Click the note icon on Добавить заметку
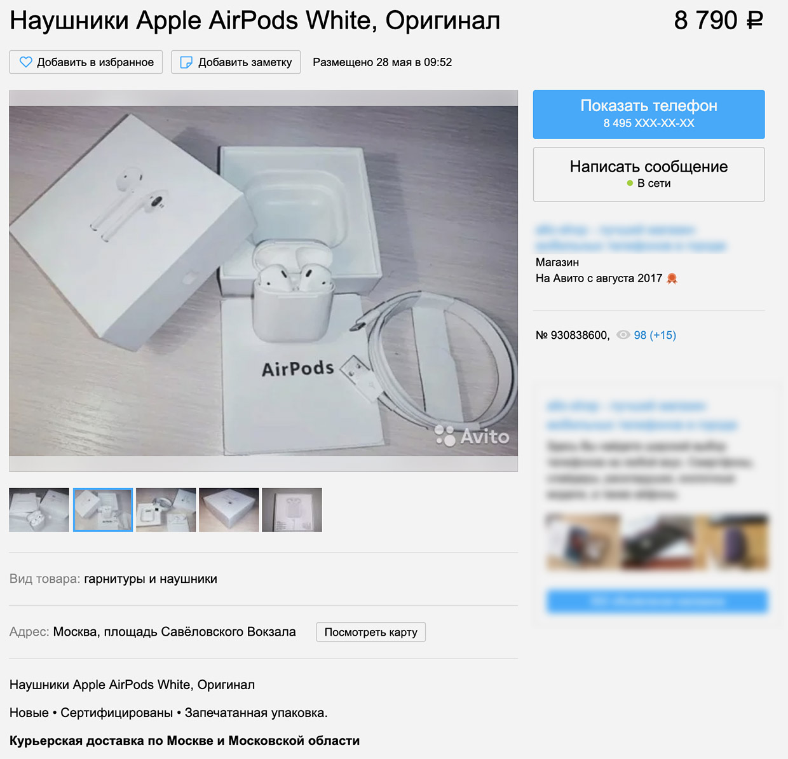788x759 pixels. [x=186, y=62]
